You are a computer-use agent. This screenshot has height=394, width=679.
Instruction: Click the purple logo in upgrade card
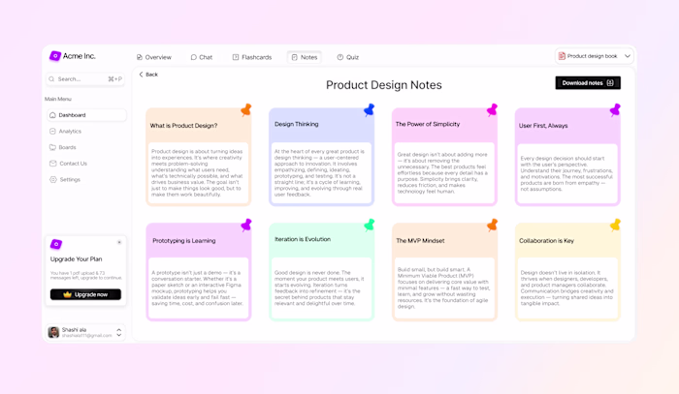coord(56,244)
